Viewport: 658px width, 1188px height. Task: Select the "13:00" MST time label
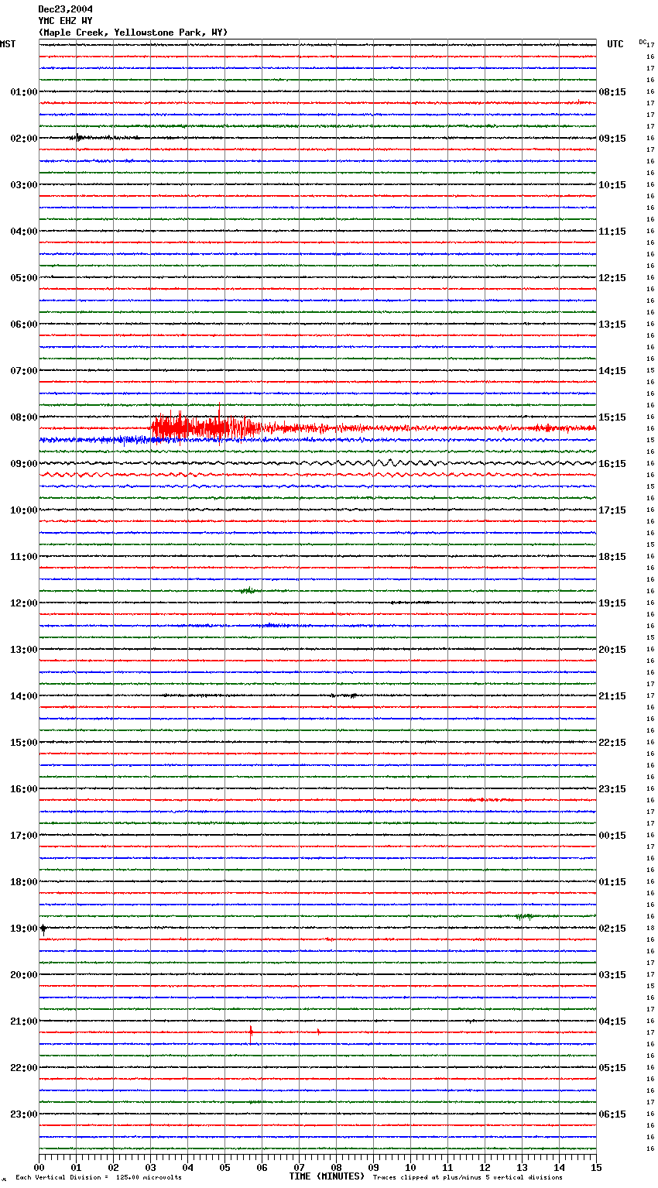[24, 650]
